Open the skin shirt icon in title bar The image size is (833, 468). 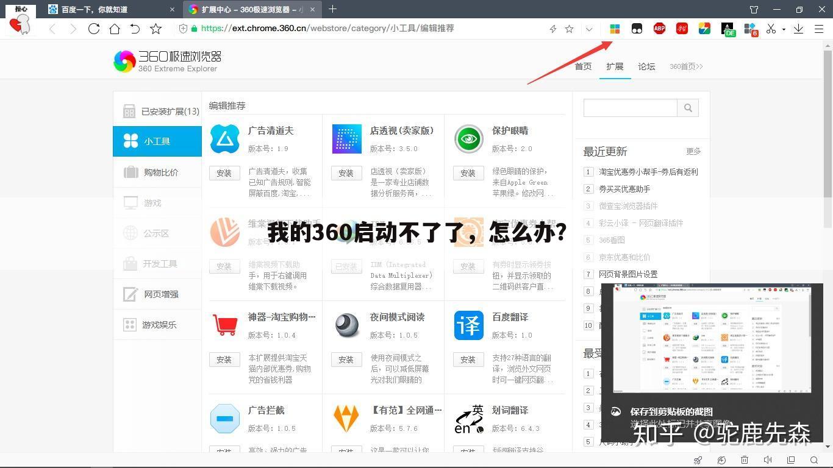coord(754,10)
